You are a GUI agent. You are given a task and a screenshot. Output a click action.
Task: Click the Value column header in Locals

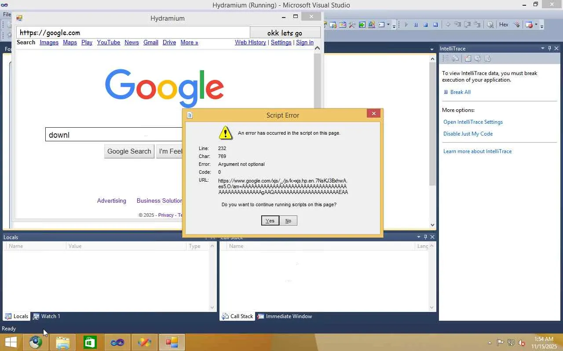coord(126,246)
